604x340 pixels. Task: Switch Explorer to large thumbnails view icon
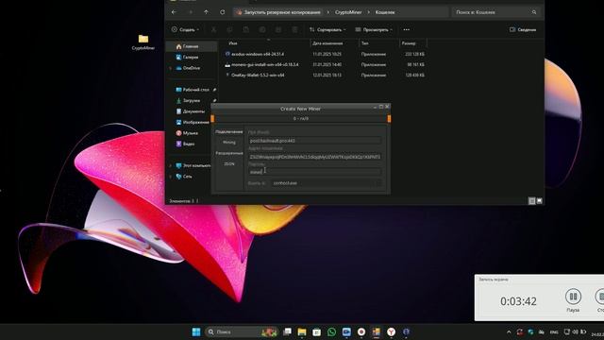tap(539, 201)
